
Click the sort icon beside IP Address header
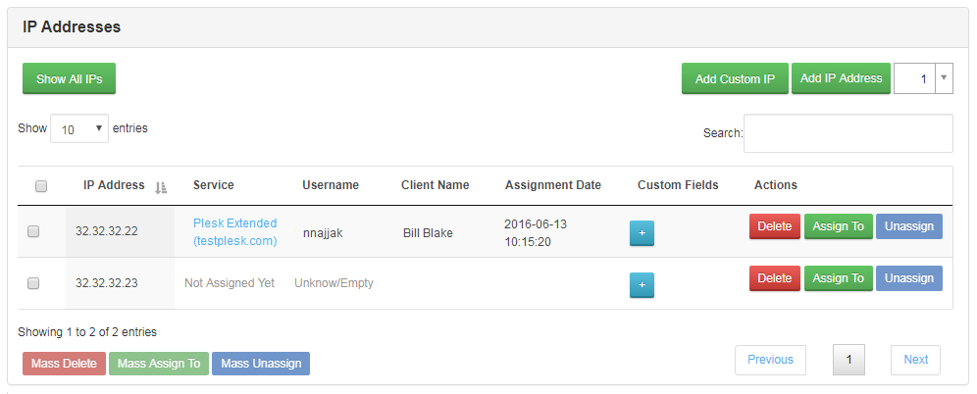[x=161, y=187]
